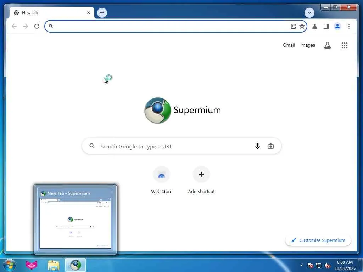Open the tab search dropdown
This screenshot has width=363, height=272.
click(x=309, y=13)
